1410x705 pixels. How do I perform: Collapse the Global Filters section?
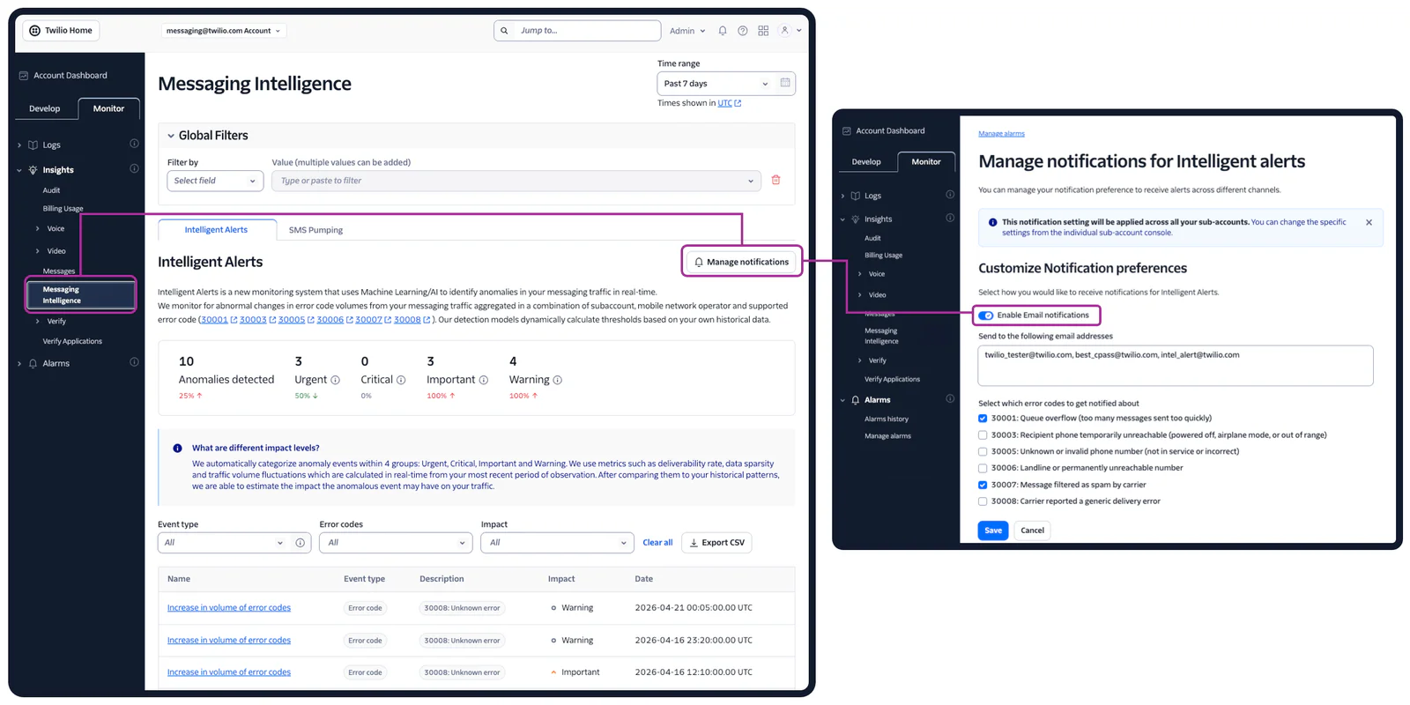tap(171, 136)
